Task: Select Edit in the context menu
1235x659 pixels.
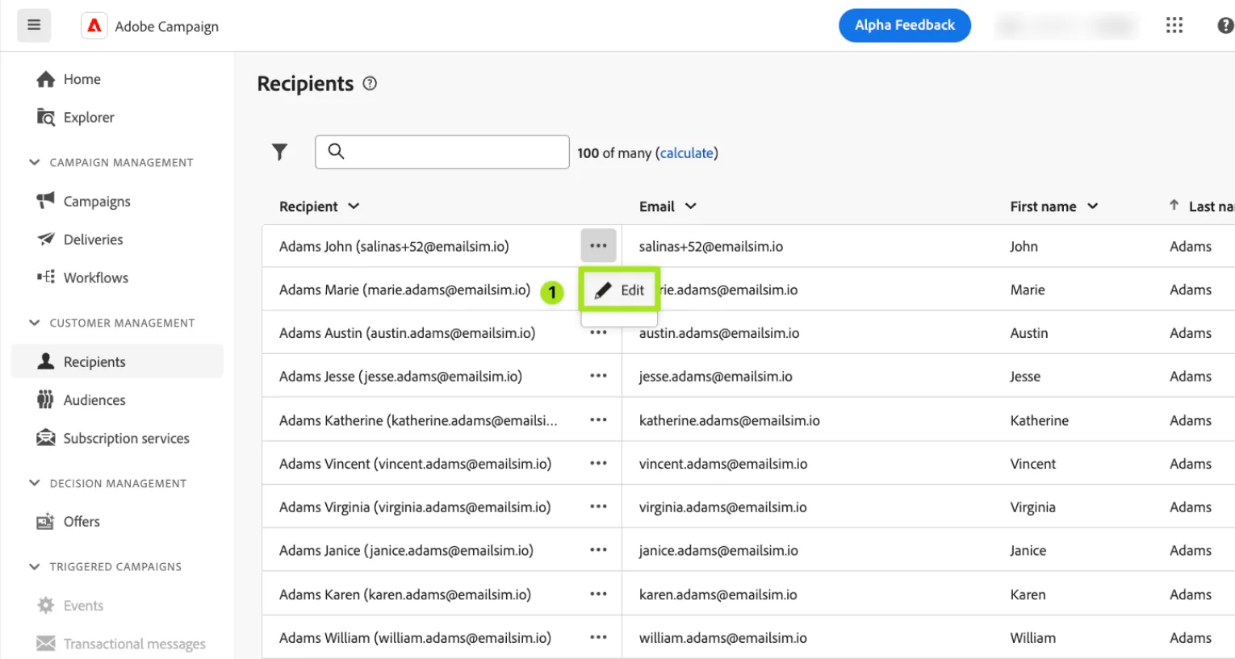Action: click(x=620, y=290)
